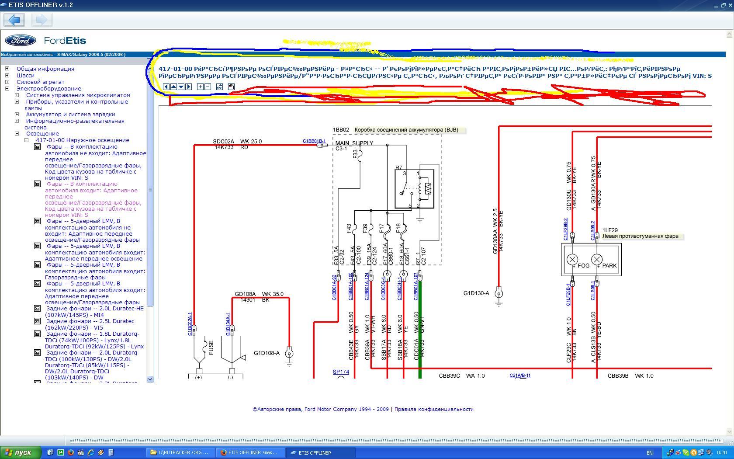Expand Силовой агрегат tree node
Screen dimensions: 734x459
click(7, 82)
